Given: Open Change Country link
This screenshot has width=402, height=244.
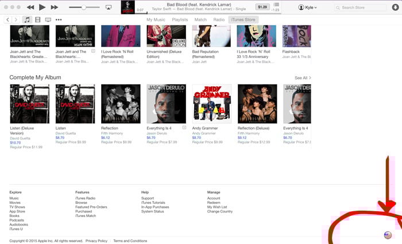Looking at the screenshot, I should pyautogui.click(x=220, y=211).
